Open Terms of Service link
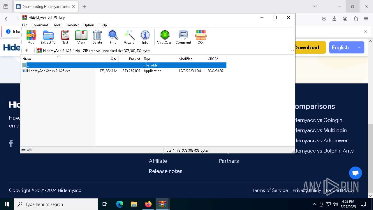The width and height of the screenshot is (373, 210). (x=270, y=190)
